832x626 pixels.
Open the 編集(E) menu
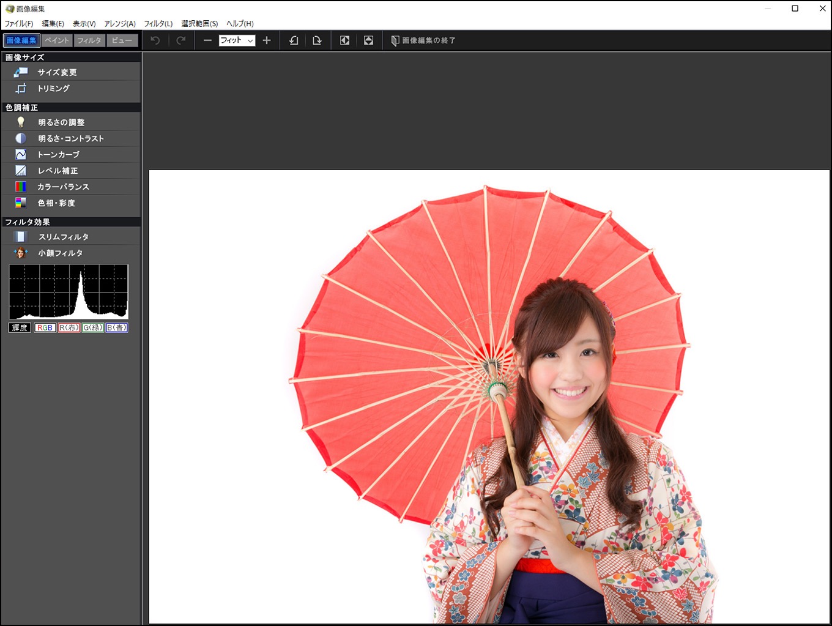(53, 24)
